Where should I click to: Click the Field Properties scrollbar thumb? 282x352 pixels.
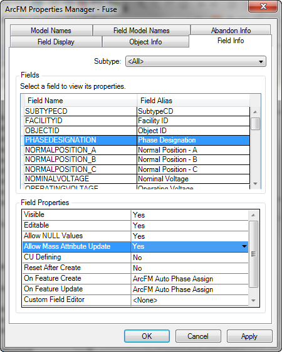click(x=253, y=254)
